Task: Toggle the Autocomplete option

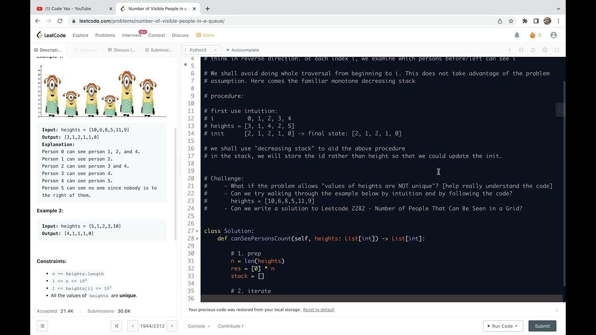Action: [242, 50]
